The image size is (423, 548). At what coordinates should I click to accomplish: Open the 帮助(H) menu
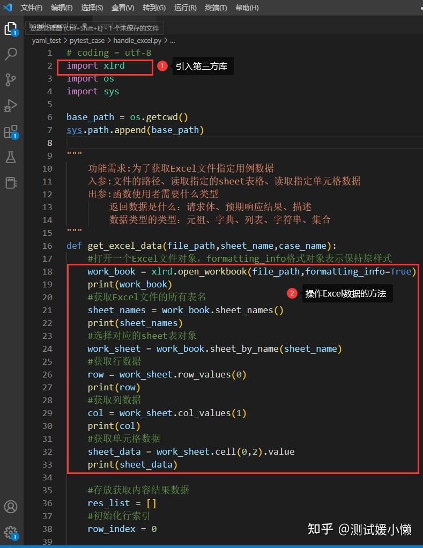tap(247, 8)
